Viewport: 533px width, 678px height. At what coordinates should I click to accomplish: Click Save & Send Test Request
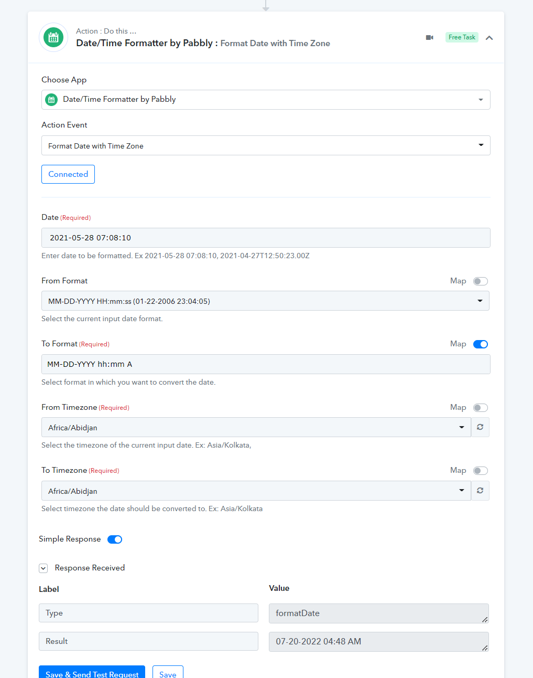pyautogui.click(x=92, y=673)
